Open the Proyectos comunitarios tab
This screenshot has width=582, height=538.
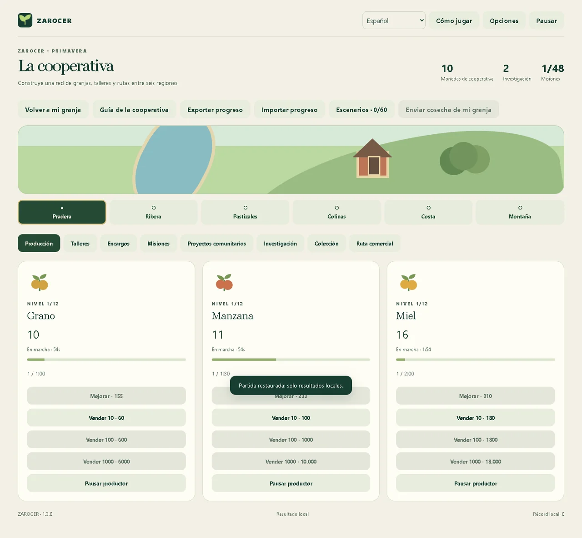[x=216, y=244]
